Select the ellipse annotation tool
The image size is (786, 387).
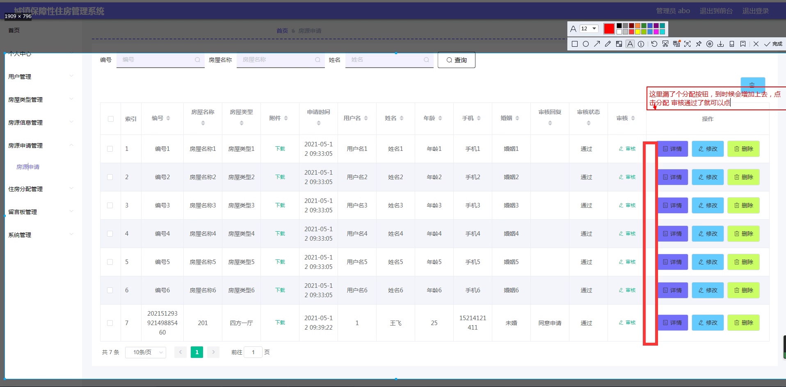(586, 44)
